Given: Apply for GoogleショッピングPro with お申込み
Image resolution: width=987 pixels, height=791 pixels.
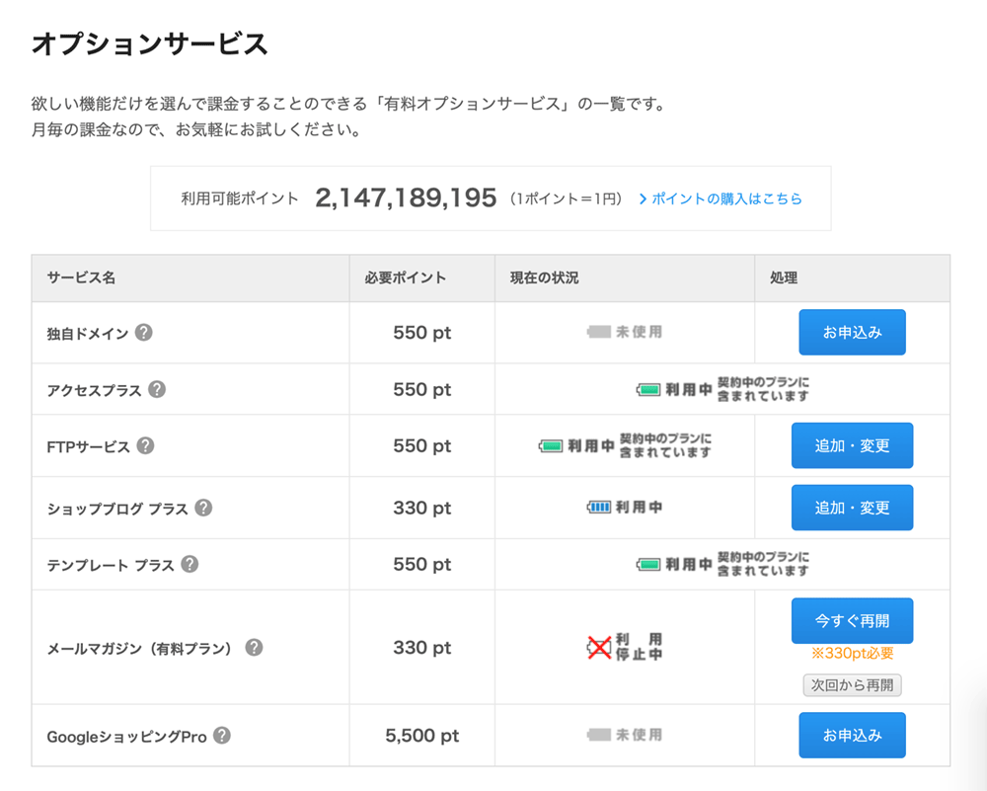Looking at the screenshot, I should click(852, 736).
